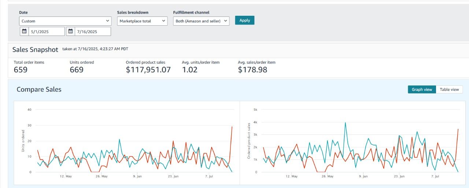Open the Sales breakdown 'Marketplace total' dropdown
The image size is (469, 188).
(x=143, y=21)
